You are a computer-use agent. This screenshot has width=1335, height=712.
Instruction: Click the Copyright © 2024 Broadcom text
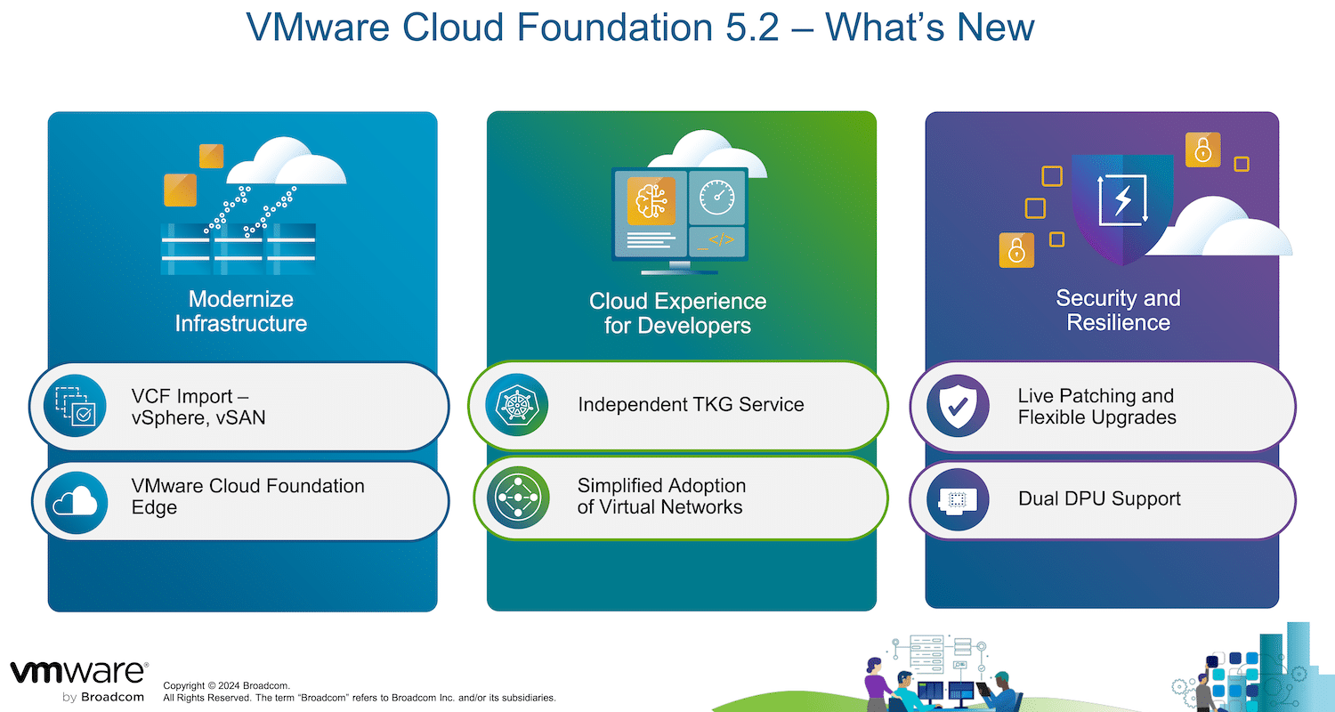[226, 685]
